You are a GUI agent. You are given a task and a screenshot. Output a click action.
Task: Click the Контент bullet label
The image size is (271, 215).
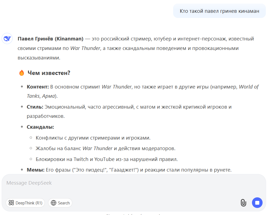point(38,87)
